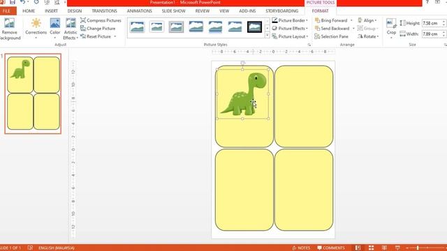447x251 pixels.
Task: Toggle the NOTES pane in status bar
Action: [x=301, y=248]
